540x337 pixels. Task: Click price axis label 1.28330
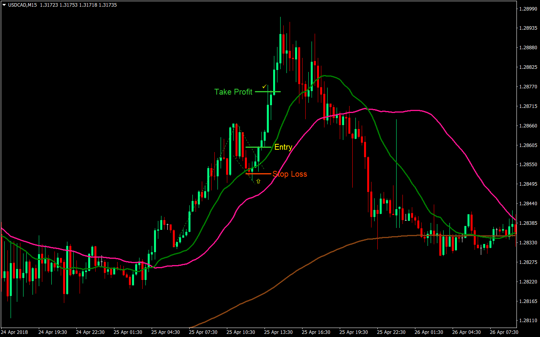coord(527,243)
